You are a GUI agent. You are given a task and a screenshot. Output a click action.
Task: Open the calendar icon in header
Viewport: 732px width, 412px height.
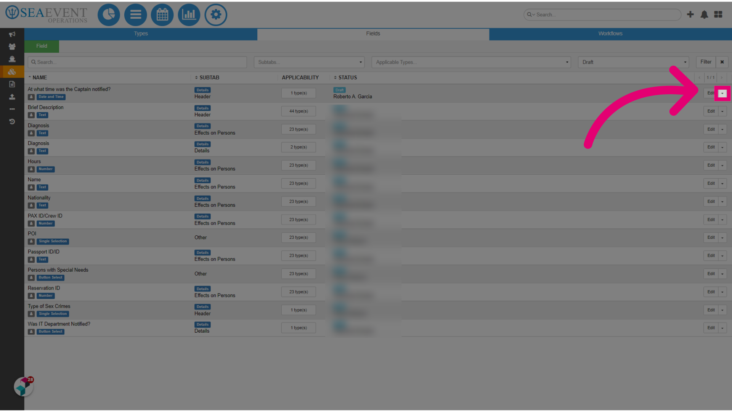coord(162,15)
